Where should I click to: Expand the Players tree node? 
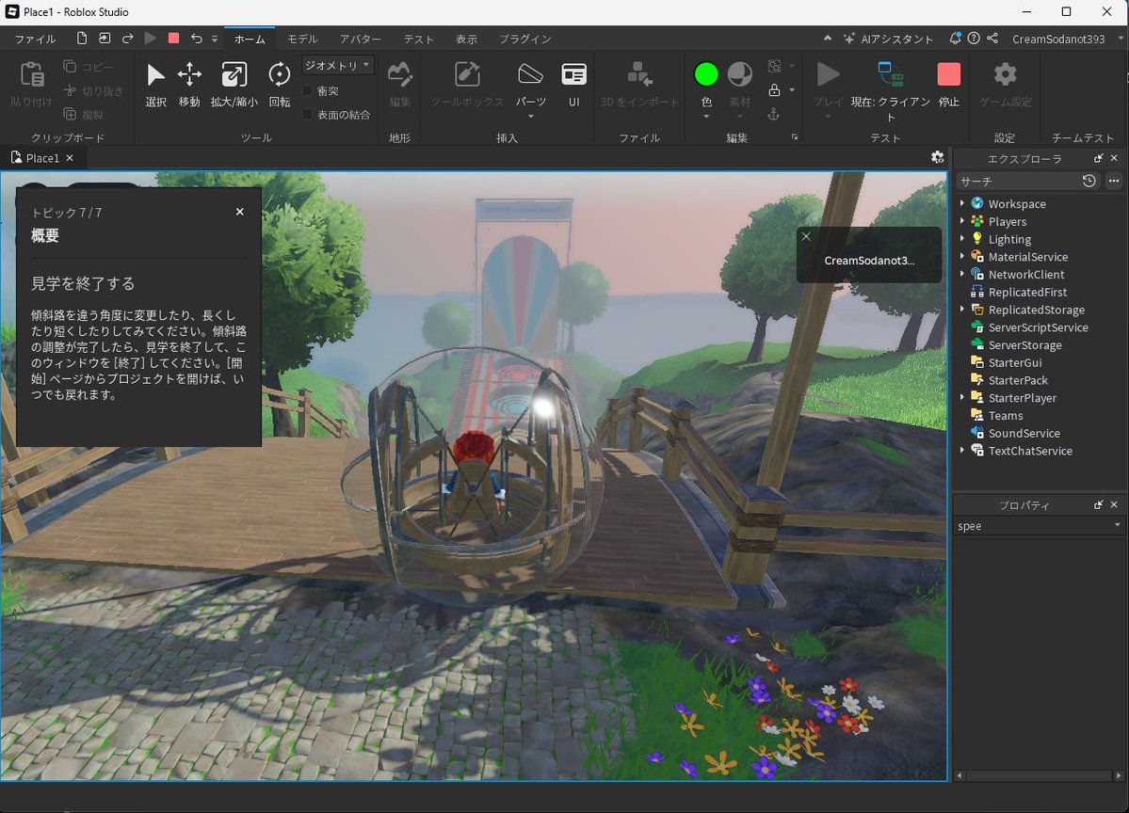coord(962,221)
